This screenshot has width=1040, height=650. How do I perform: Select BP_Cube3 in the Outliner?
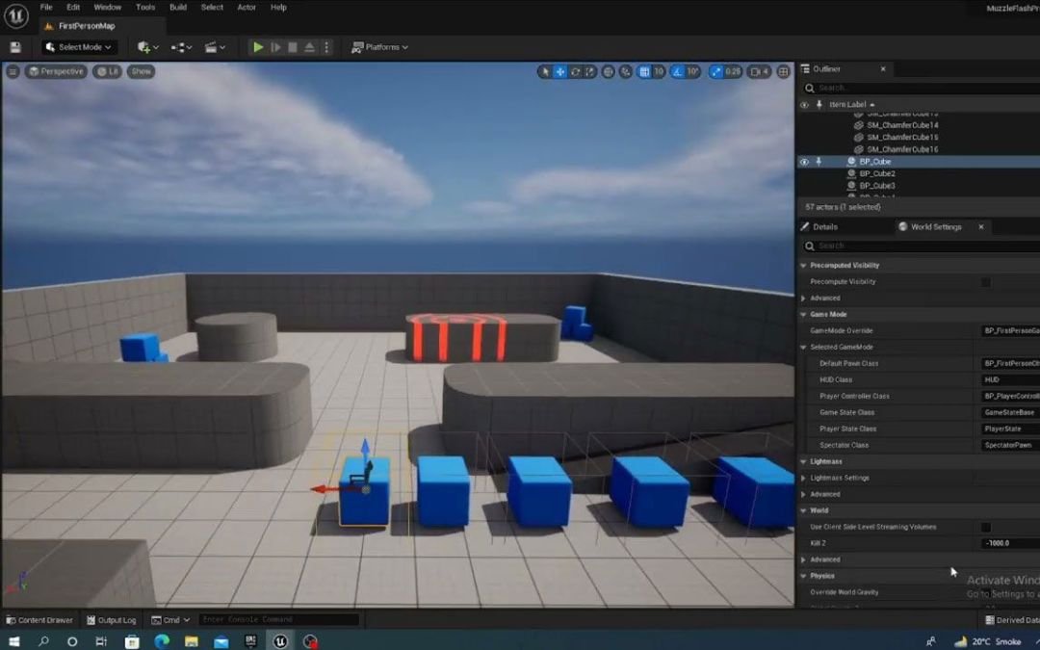(x=877, y=186)
